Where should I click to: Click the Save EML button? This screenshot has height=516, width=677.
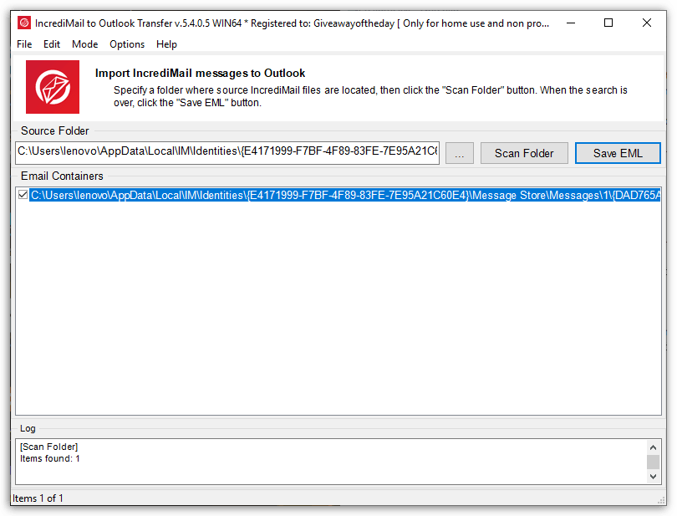click(x=618, y=153)
